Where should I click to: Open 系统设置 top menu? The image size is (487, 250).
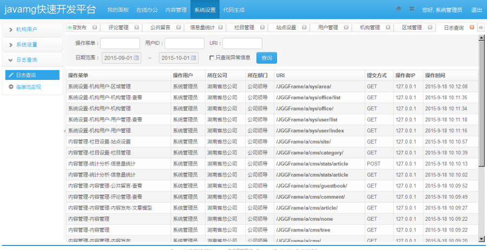pyautogui.click(x=205, y=10)
